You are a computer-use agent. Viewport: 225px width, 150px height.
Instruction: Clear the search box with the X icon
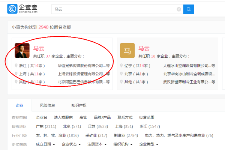179,9
